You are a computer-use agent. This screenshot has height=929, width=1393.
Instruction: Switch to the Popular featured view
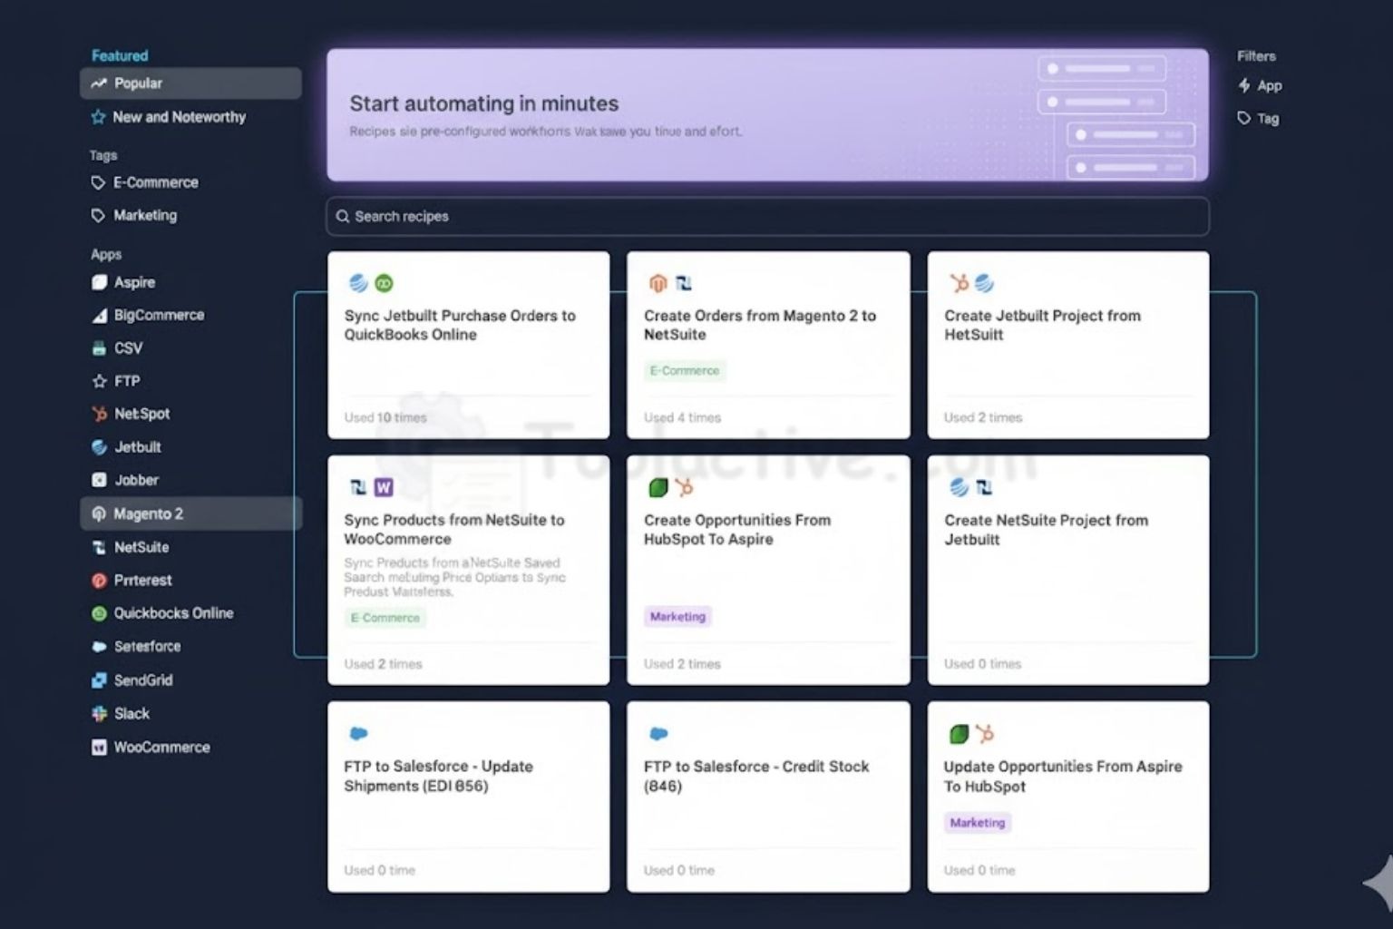(x=138, y=83)
